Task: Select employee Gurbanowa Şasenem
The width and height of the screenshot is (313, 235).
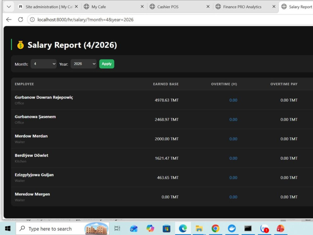Action: pos(35,117)
